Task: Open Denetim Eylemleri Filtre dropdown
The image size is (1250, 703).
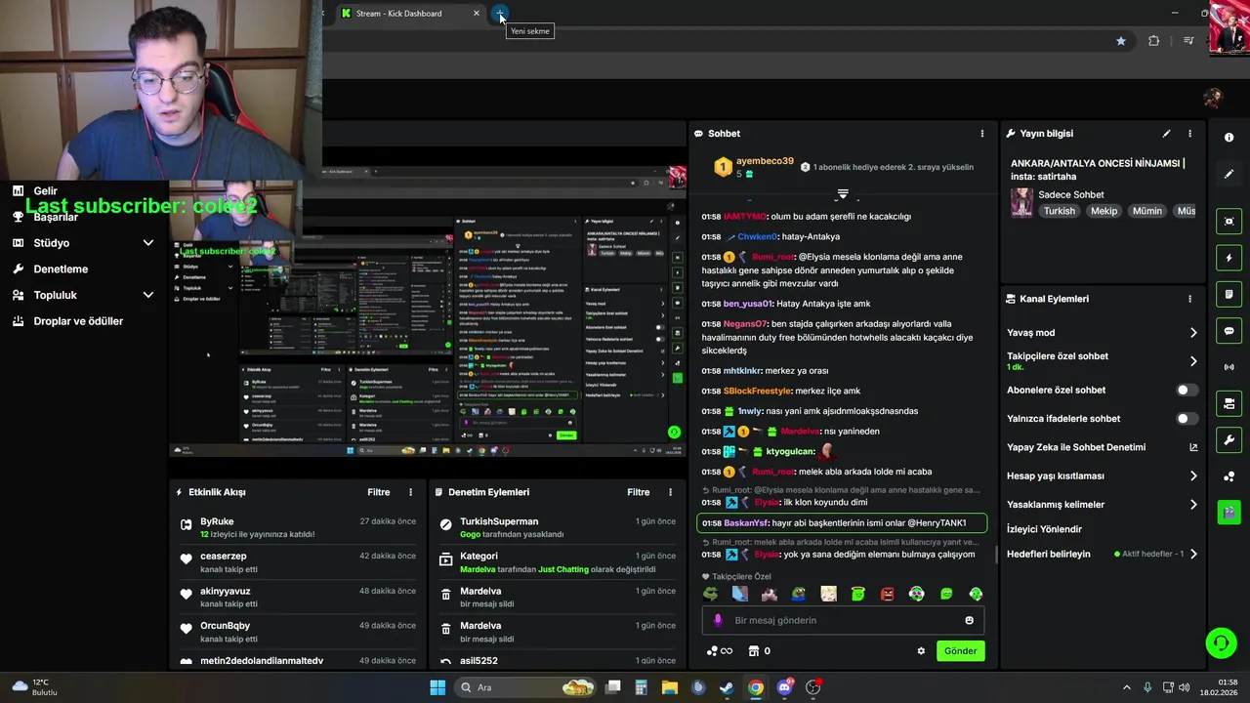Action: 638,492
